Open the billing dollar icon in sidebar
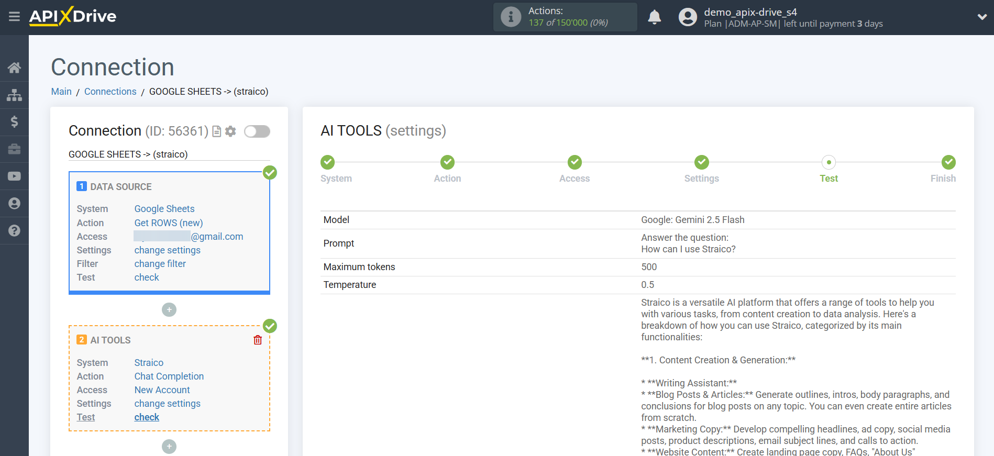Image resolution: width=994 pixels, height=456 pixels. pyautogui.click(x=14, y=122)
